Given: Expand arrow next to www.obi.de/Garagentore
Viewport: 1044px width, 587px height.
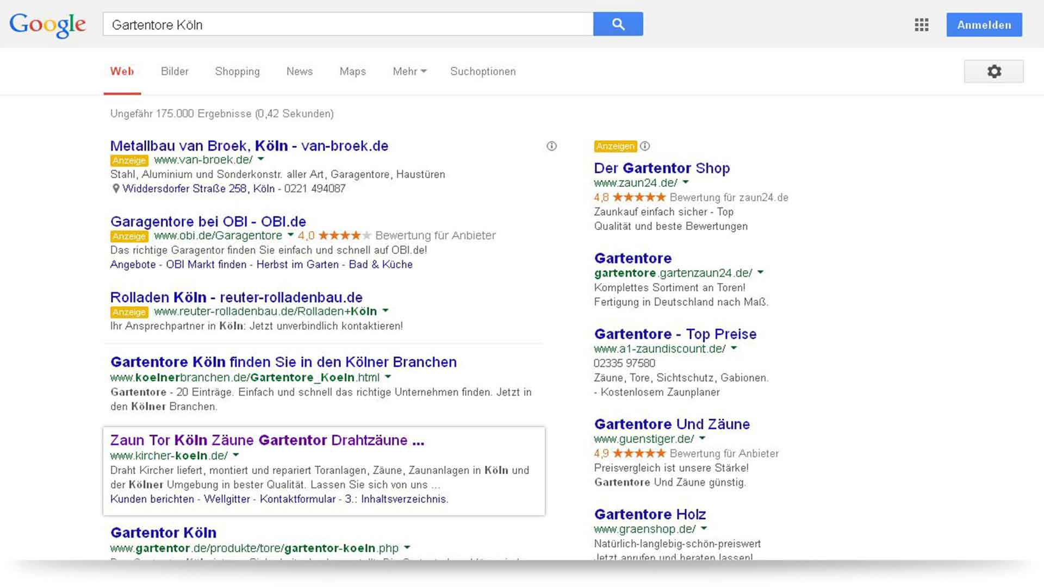Looking at the screenshot, I should [x=290, y=235].
